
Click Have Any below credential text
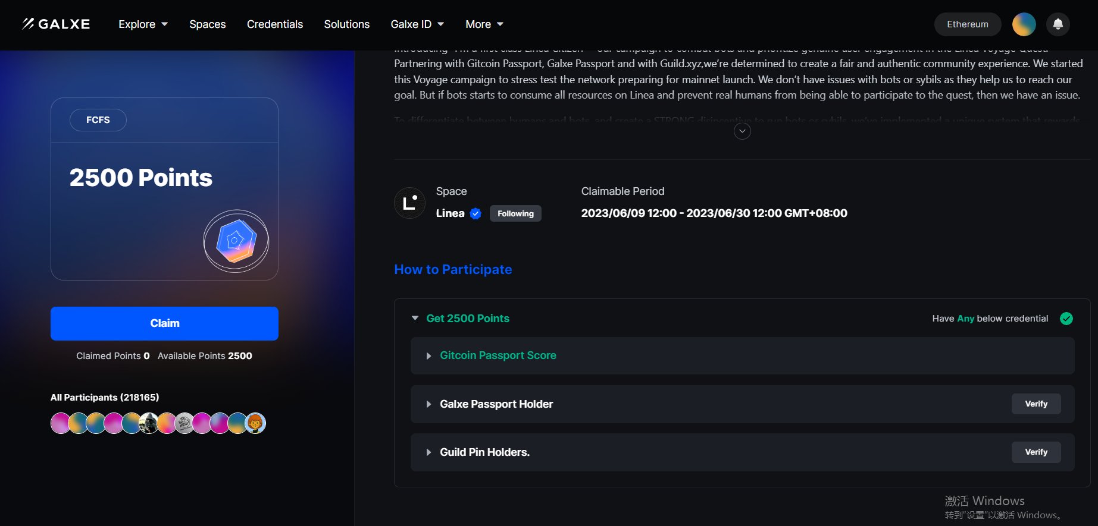click(990, 319)
